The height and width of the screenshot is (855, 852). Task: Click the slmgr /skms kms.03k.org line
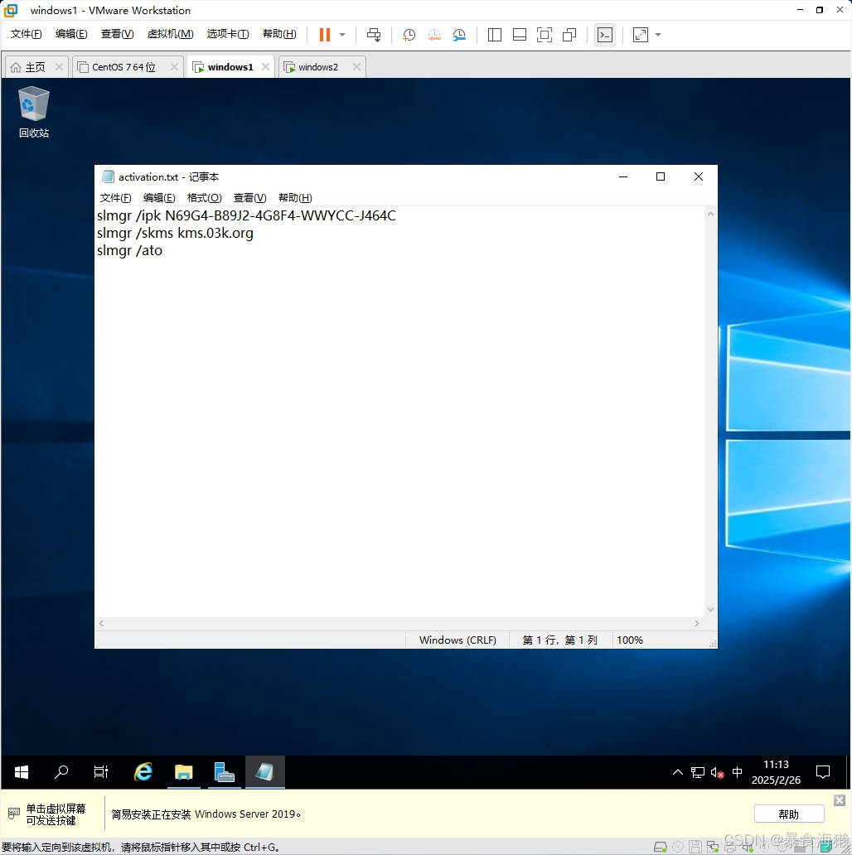[x=175, y=234]
